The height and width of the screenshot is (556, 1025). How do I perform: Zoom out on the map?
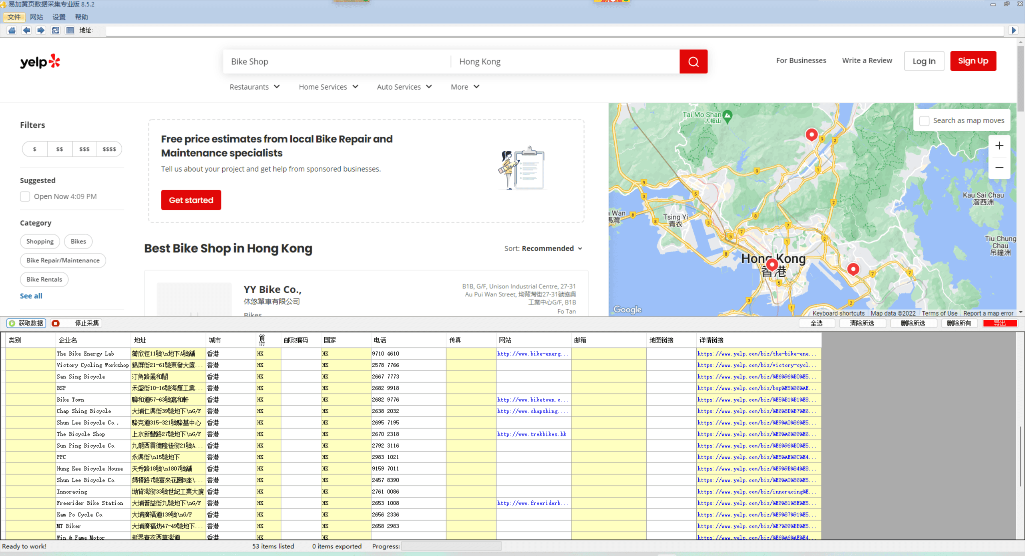point(999,168)
